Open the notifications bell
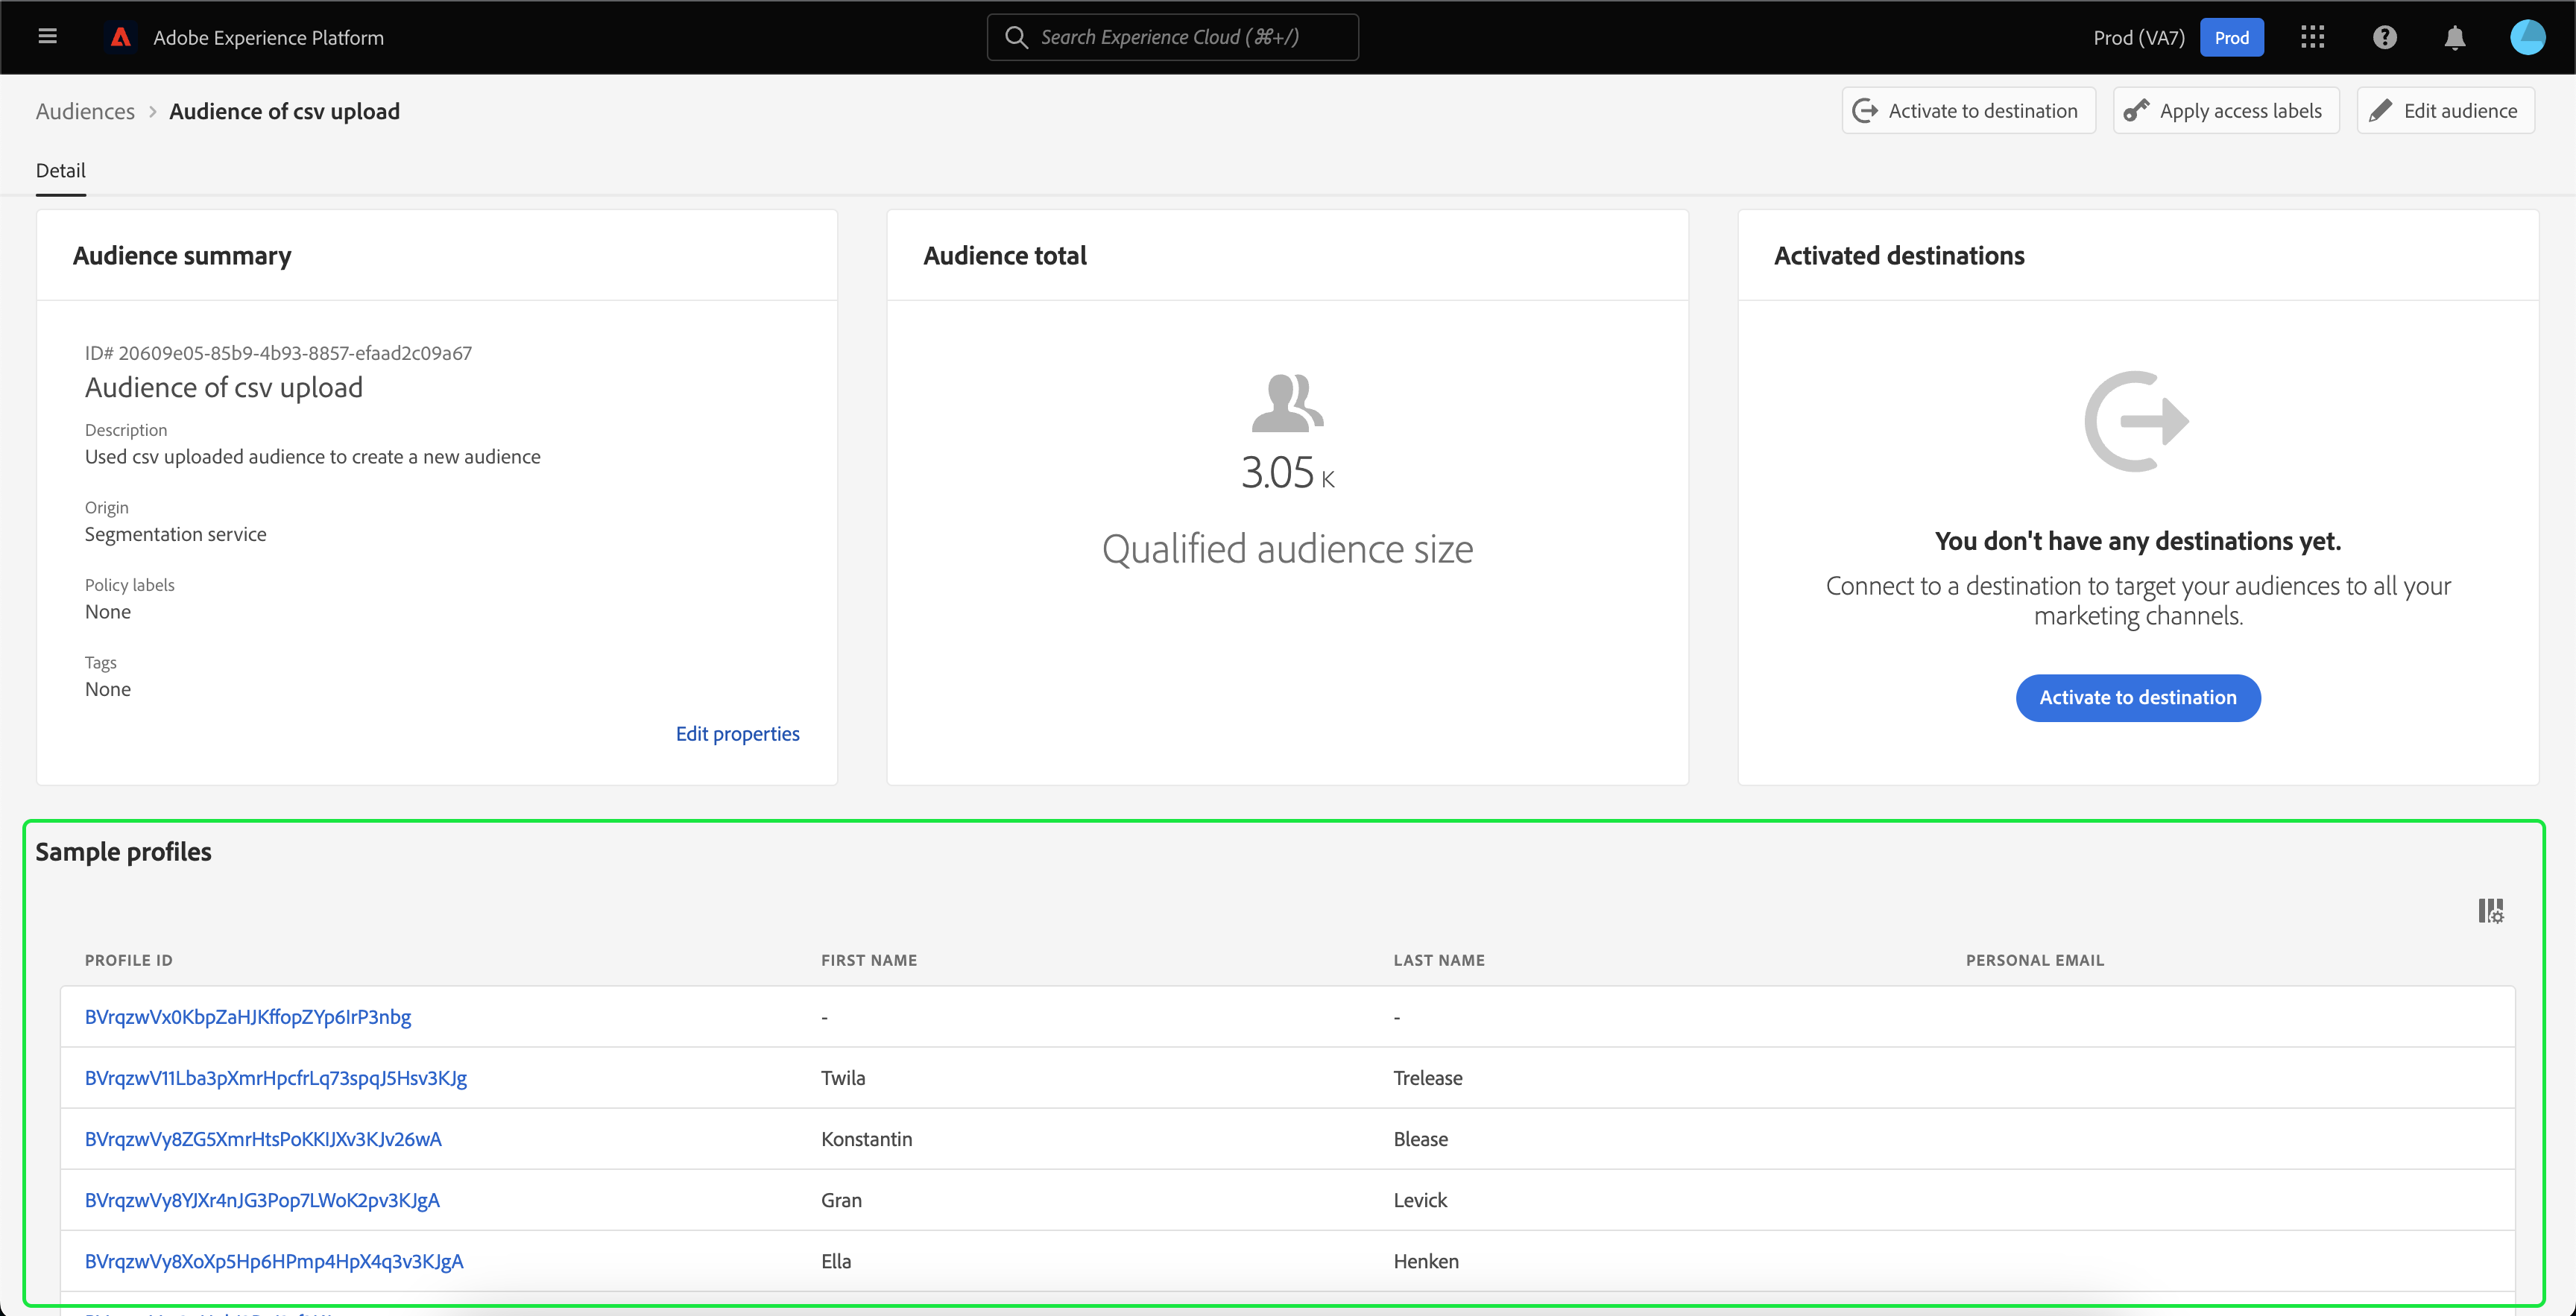Viewport: 2576px width, 1316px height. (x=2454, y=37)
